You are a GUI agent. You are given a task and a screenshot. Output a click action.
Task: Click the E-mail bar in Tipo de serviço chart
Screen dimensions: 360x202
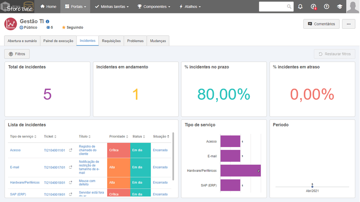coord(230,156)
